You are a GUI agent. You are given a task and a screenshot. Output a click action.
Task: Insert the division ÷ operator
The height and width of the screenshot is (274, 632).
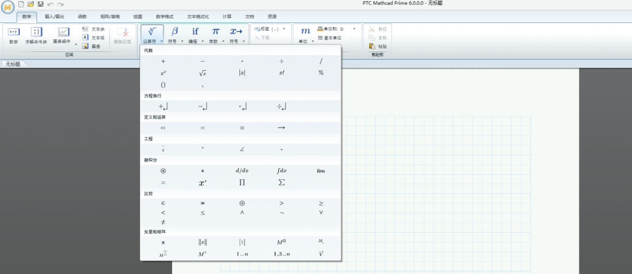(x=281, y=62)
